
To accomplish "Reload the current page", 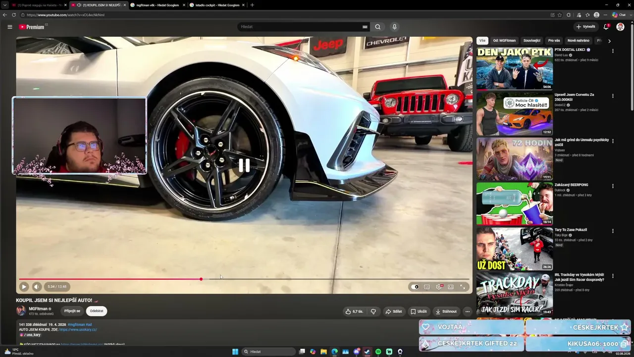I will coord(14,15).
